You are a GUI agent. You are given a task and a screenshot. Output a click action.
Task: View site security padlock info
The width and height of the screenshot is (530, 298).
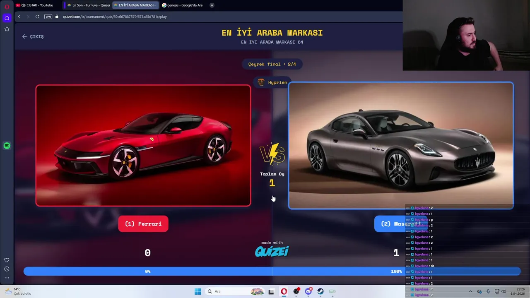(x=57, y=17)
